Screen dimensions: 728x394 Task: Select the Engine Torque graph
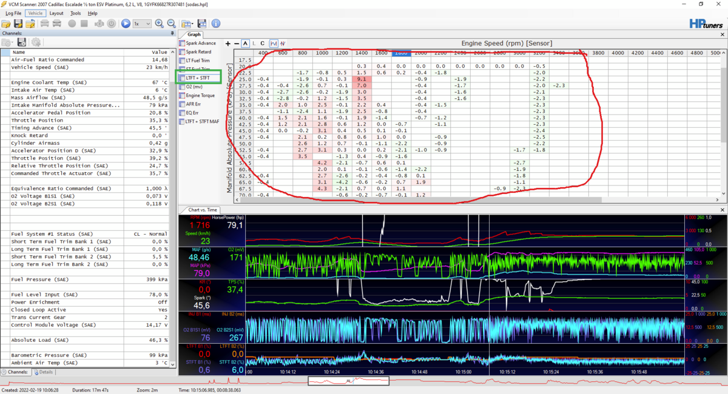201,95
